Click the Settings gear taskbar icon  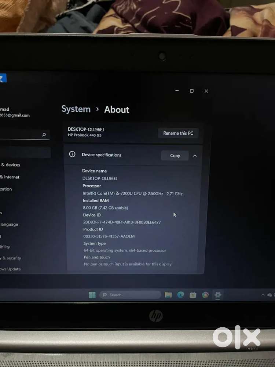point(218,295)
